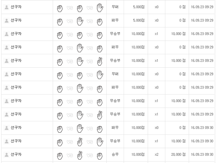Click the user avatar in the 승무 row
The height and width of the screenshot is (163, 216).
7,154
